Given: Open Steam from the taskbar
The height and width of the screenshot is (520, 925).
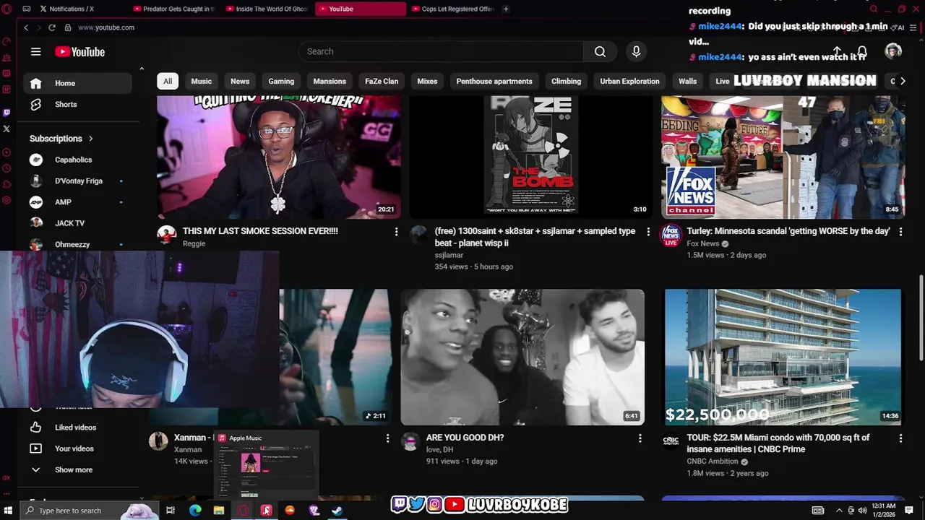Looking at the screenshot, I should click(x=337, y=511).
